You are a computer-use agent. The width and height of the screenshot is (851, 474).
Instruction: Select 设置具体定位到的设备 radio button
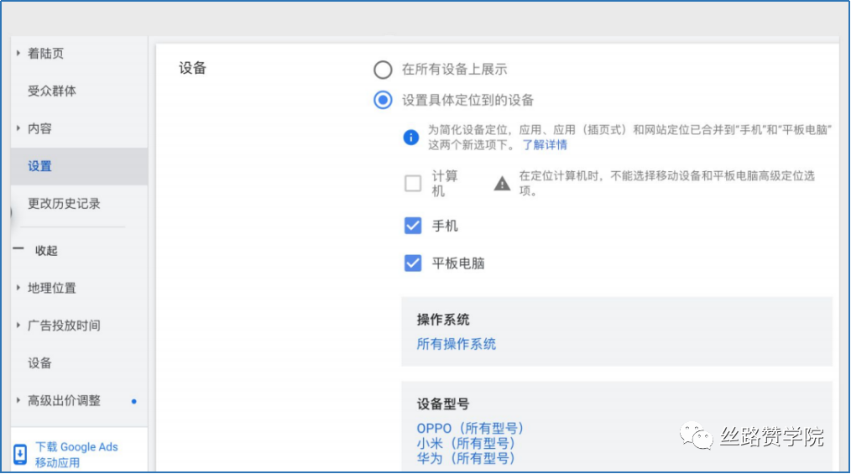click(383, 100)
